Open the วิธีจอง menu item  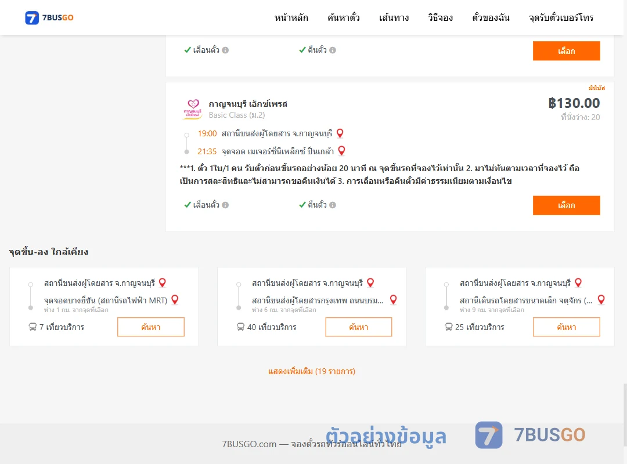pyautogui.click(x=440, y=17)
